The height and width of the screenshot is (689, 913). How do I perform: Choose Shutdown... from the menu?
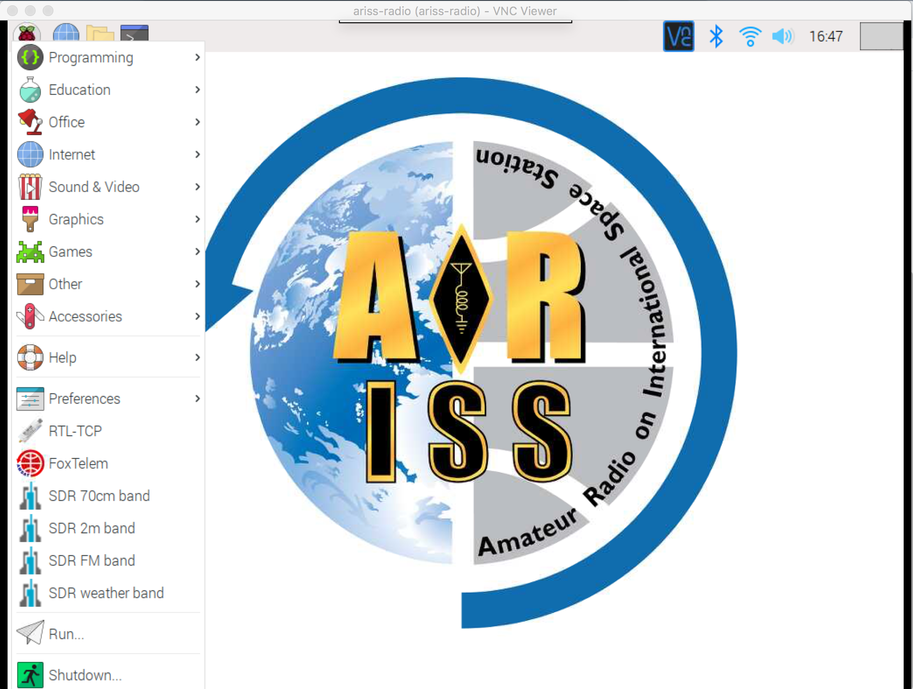pos(109,675)
